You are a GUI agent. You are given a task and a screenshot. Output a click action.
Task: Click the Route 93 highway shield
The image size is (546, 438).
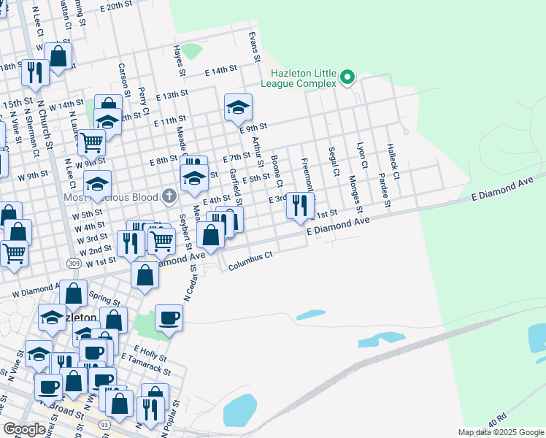(105, 424)
